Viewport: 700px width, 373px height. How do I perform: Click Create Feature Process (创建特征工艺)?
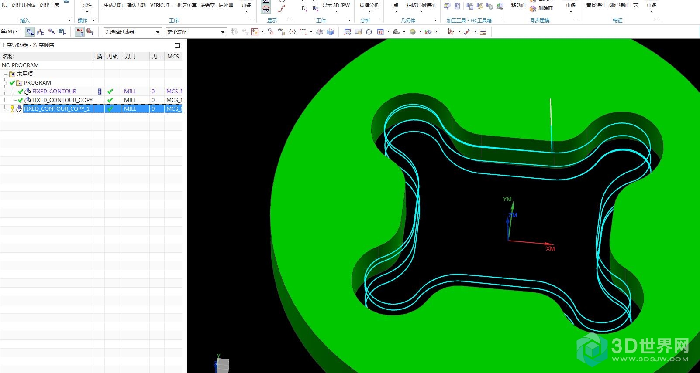tap(624, 6)
